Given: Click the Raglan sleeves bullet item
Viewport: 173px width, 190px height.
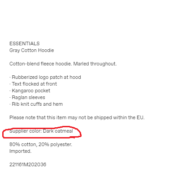Looking at the screenshot, I should click(x=27, y=97).
